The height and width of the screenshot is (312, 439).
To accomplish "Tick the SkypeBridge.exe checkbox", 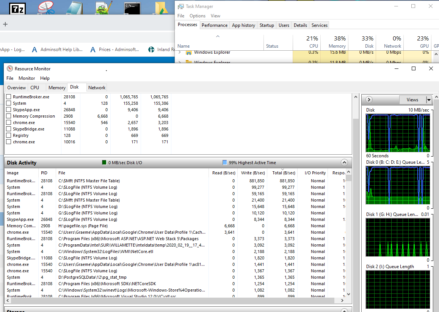I will 9,129.
